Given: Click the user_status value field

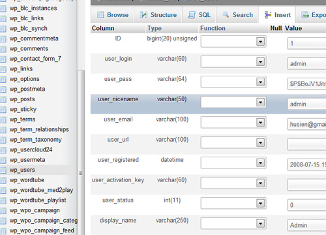Looking at the screenshot, I should (306, 205).
